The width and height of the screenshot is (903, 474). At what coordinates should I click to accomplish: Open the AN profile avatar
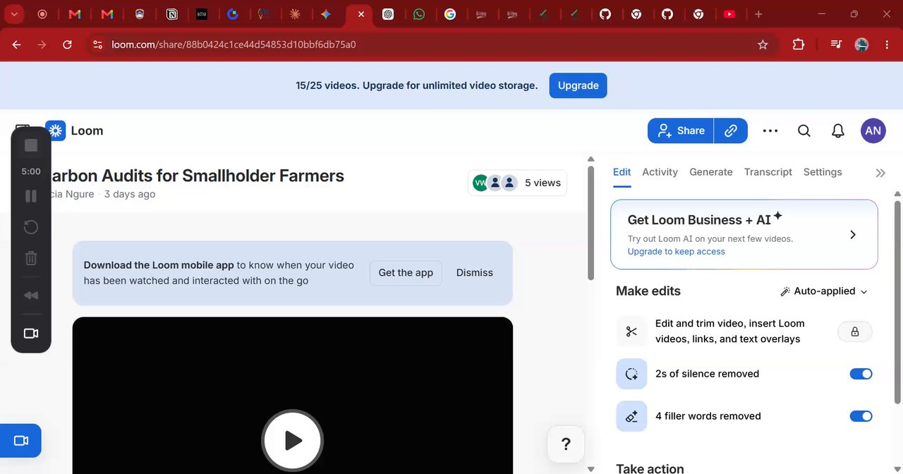(873, 130)
